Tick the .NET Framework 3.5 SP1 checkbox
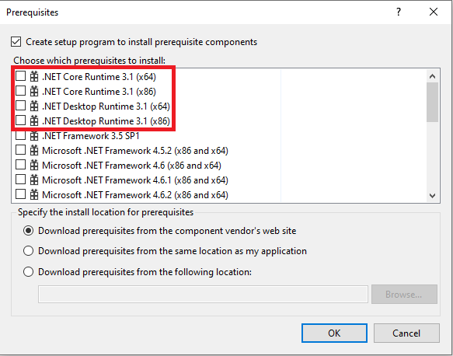 click(x=20, y=135)
